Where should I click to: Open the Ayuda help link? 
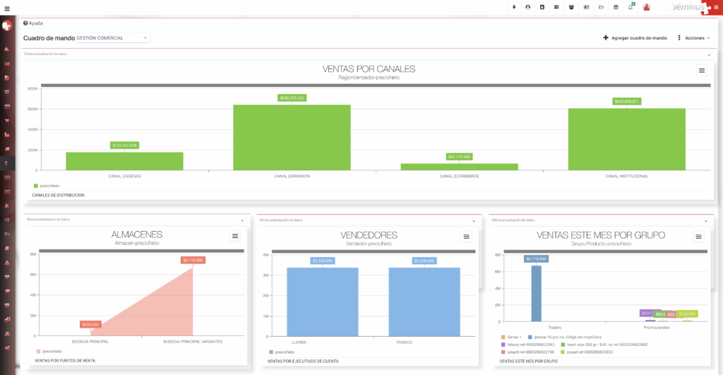click(x=33, y=23)
